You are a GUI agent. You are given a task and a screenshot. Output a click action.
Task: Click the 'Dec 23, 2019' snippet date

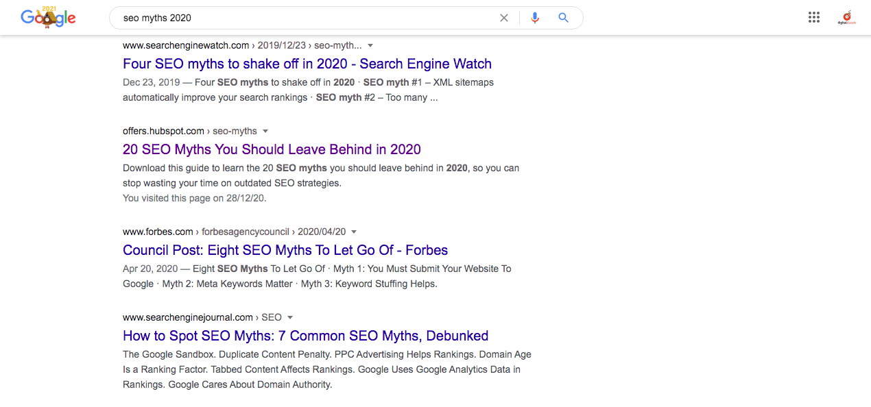pos(152,82)
